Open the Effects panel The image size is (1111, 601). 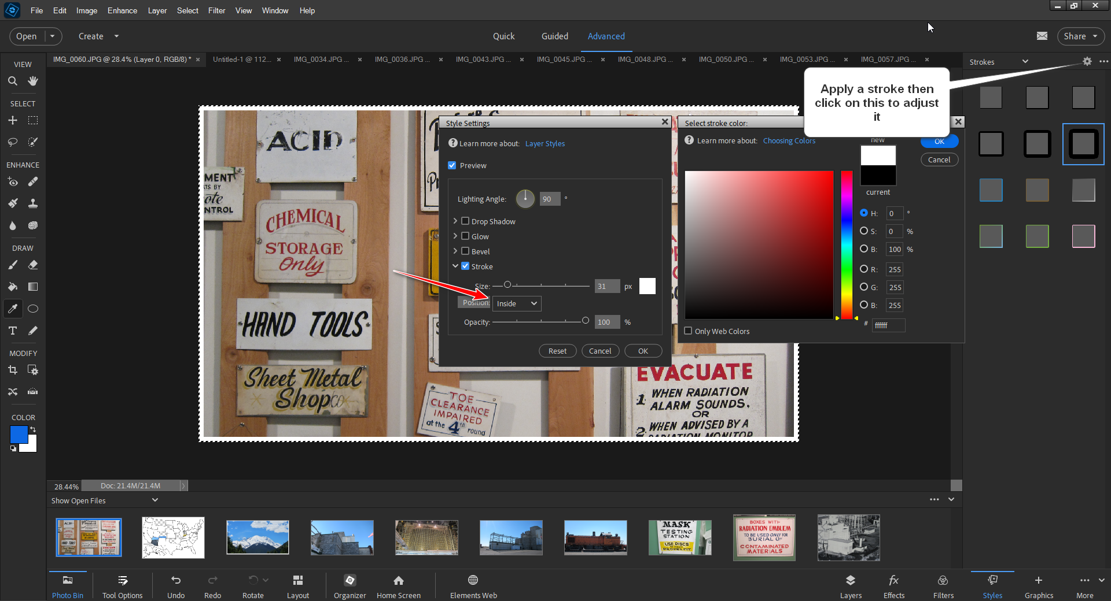pyautogui.click(x=893, y=585)
